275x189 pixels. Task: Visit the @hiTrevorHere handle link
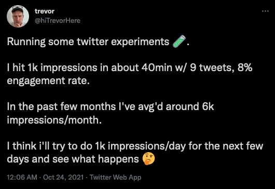pyautogui.click(x=58, y=21)
